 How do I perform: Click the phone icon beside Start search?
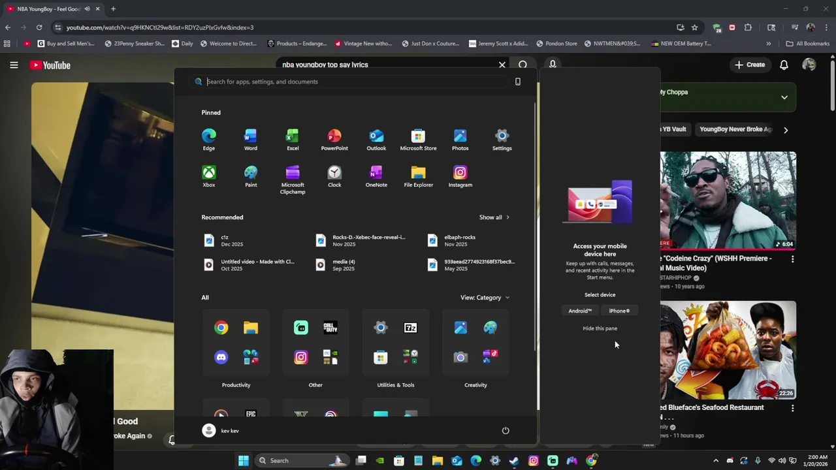coord(518,82)
